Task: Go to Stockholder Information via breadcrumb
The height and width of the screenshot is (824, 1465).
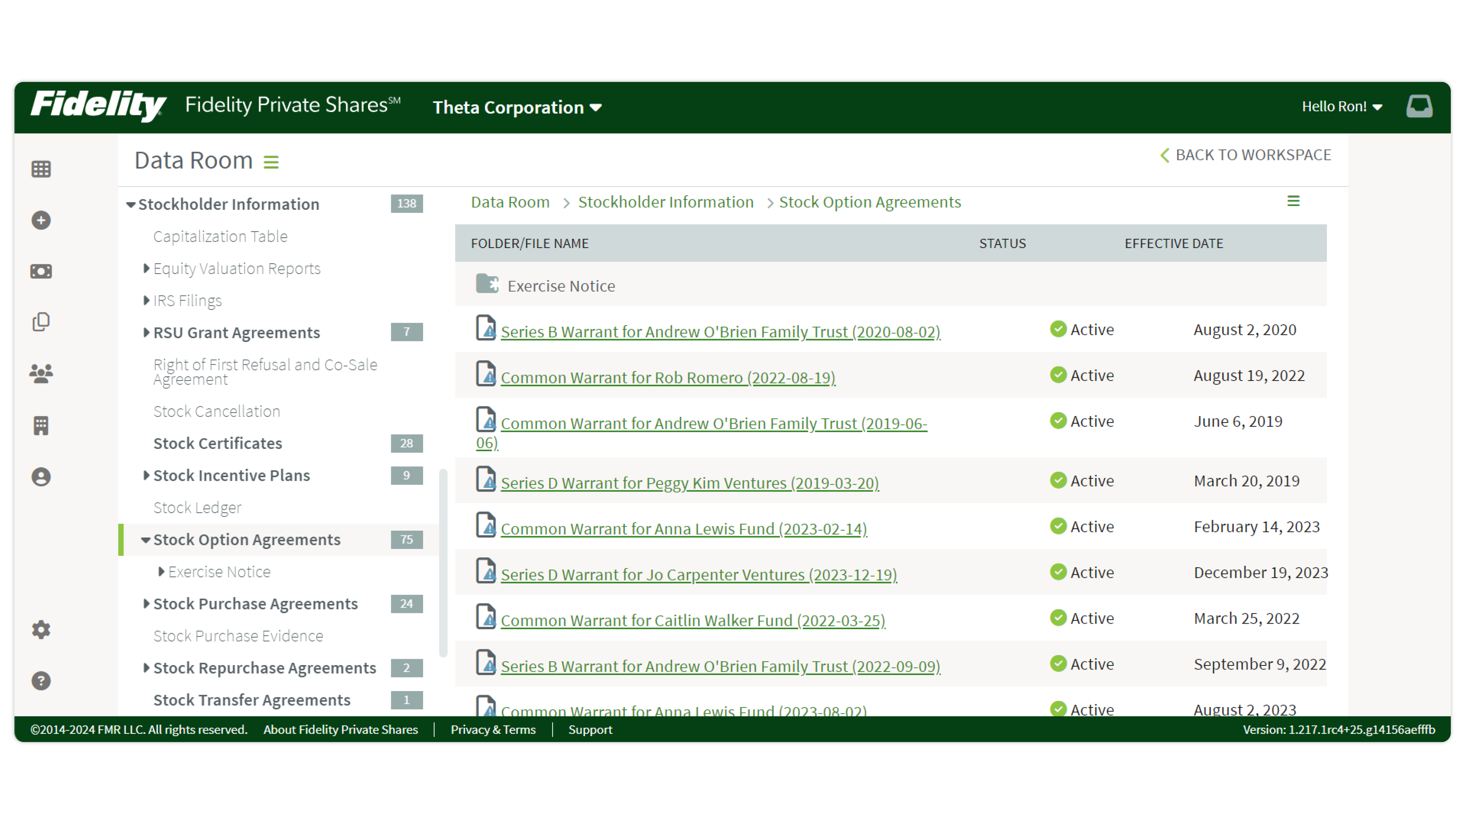Action: 665,202
